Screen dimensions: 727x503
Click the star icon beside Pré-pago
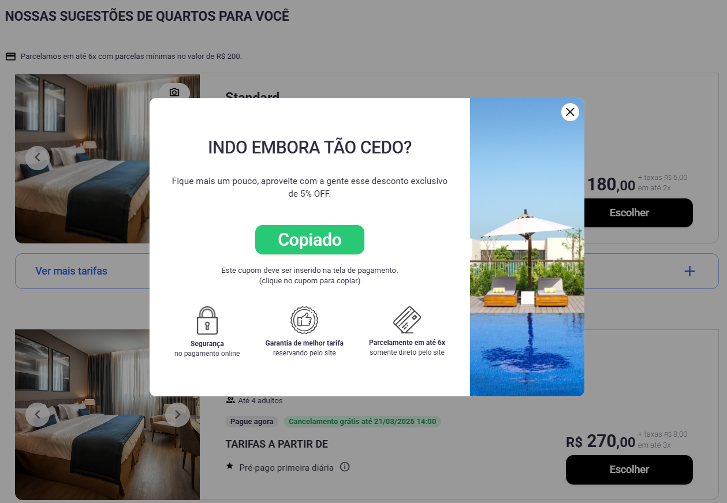[x=230, y=466]
